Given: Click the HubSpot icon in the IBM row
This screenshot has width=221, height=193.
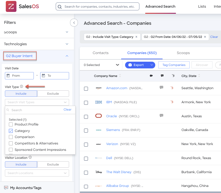Looking at the screenshot, I should [172, 102].
